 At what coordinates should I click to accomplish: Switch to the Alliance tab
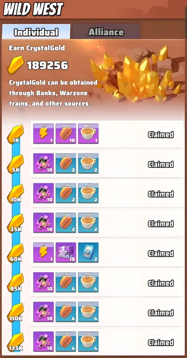[x=106, y=31]
